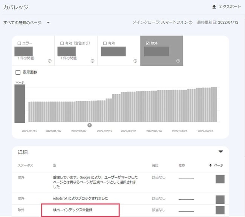Toggle the 有効（警告あり） checkbox
The height and width of the screenshot is (217, 245).
62,43
